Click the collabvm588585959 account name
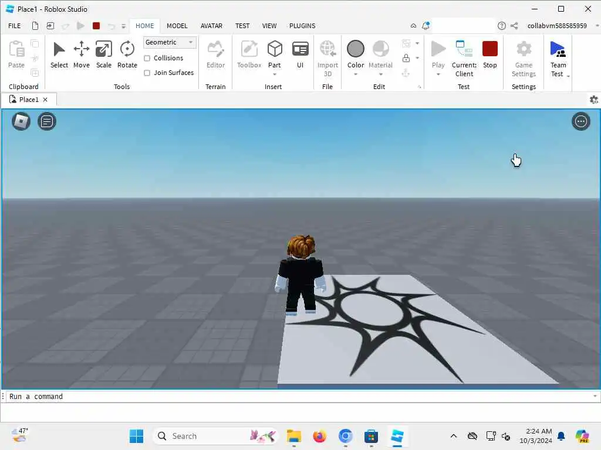The image size is (601, 450). 557,26
